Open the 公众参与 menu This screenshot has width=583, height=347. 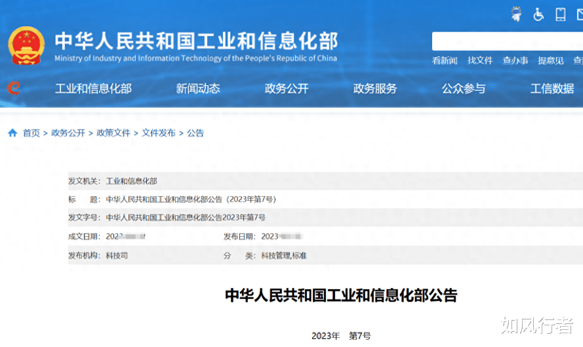[x=463, y=89]
